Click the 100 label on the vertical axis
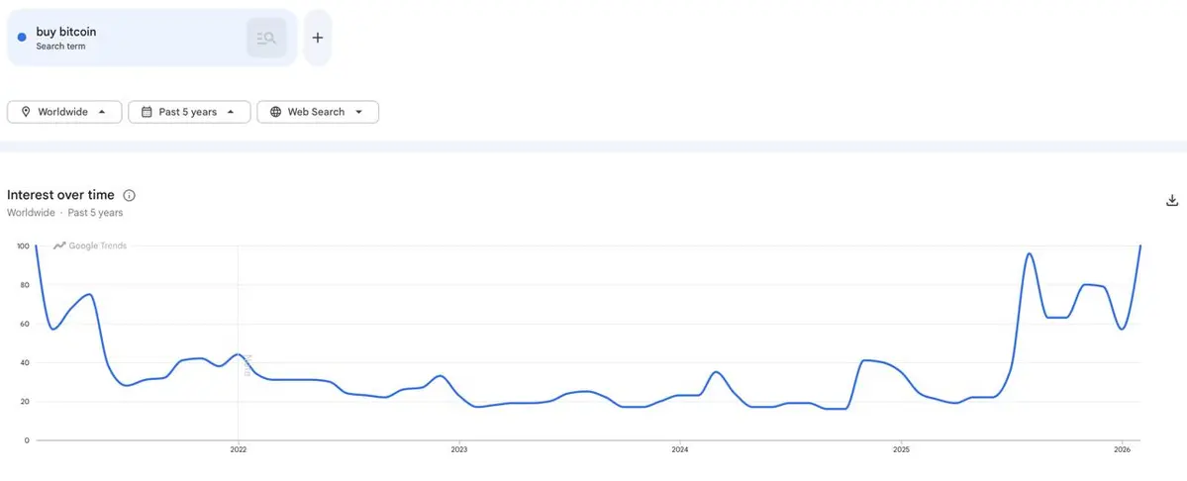Image resolution: width=1187 pixels, height=481 pixels. [23, 245]
